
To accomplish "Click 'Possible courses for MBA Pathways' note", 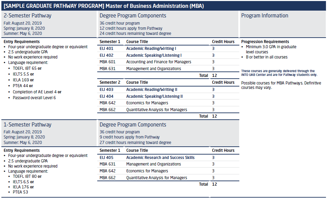I will [x=281, y=85].
